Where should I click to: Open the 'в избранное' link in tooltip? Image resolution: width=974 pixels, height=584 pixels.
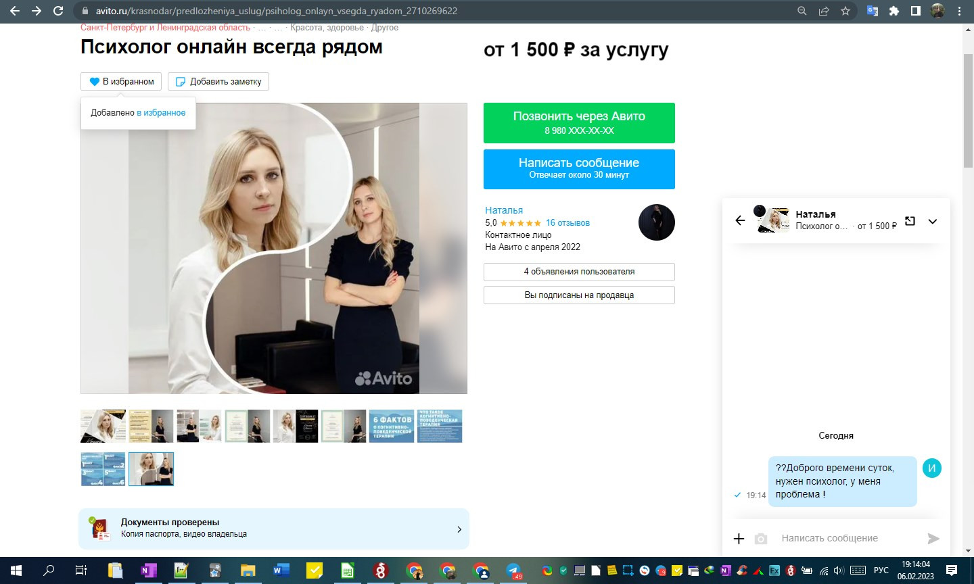click(x=161, y=112)
